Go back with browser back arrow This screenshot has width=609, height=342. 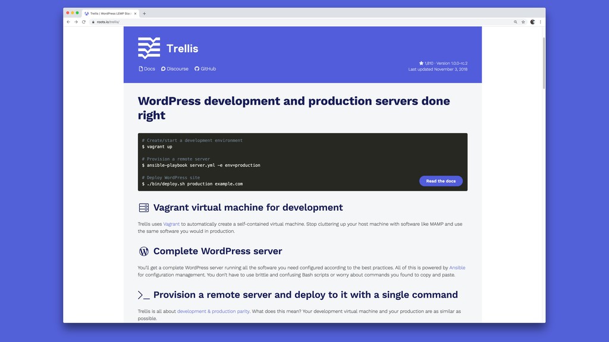[x=68, y=22]
